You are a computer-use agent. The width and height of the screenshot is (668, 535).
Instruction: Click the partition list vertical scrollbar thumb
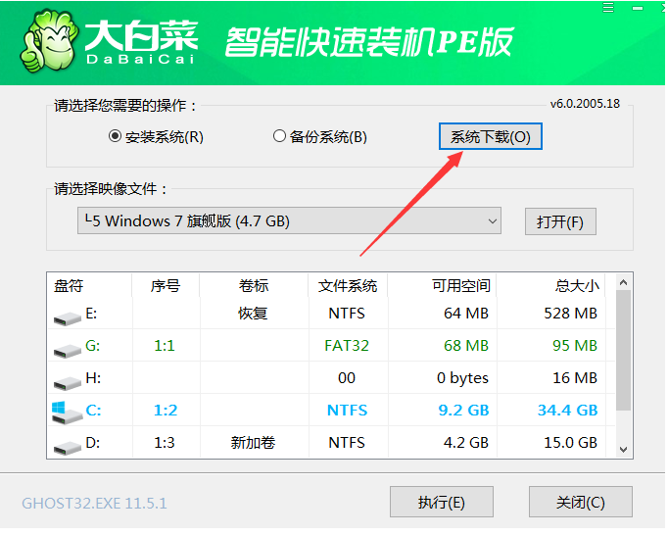(x=624, y=351)
